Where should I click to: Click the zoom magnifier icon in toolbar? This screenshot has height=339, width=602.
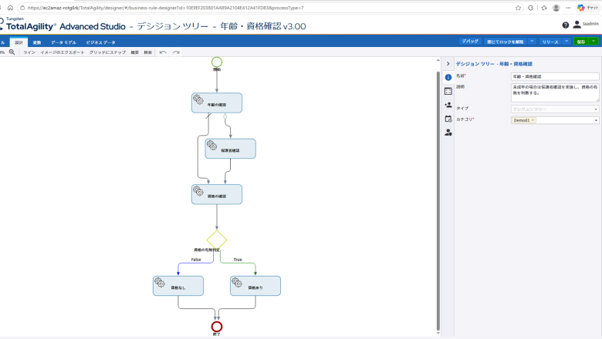tap(12, 52)
